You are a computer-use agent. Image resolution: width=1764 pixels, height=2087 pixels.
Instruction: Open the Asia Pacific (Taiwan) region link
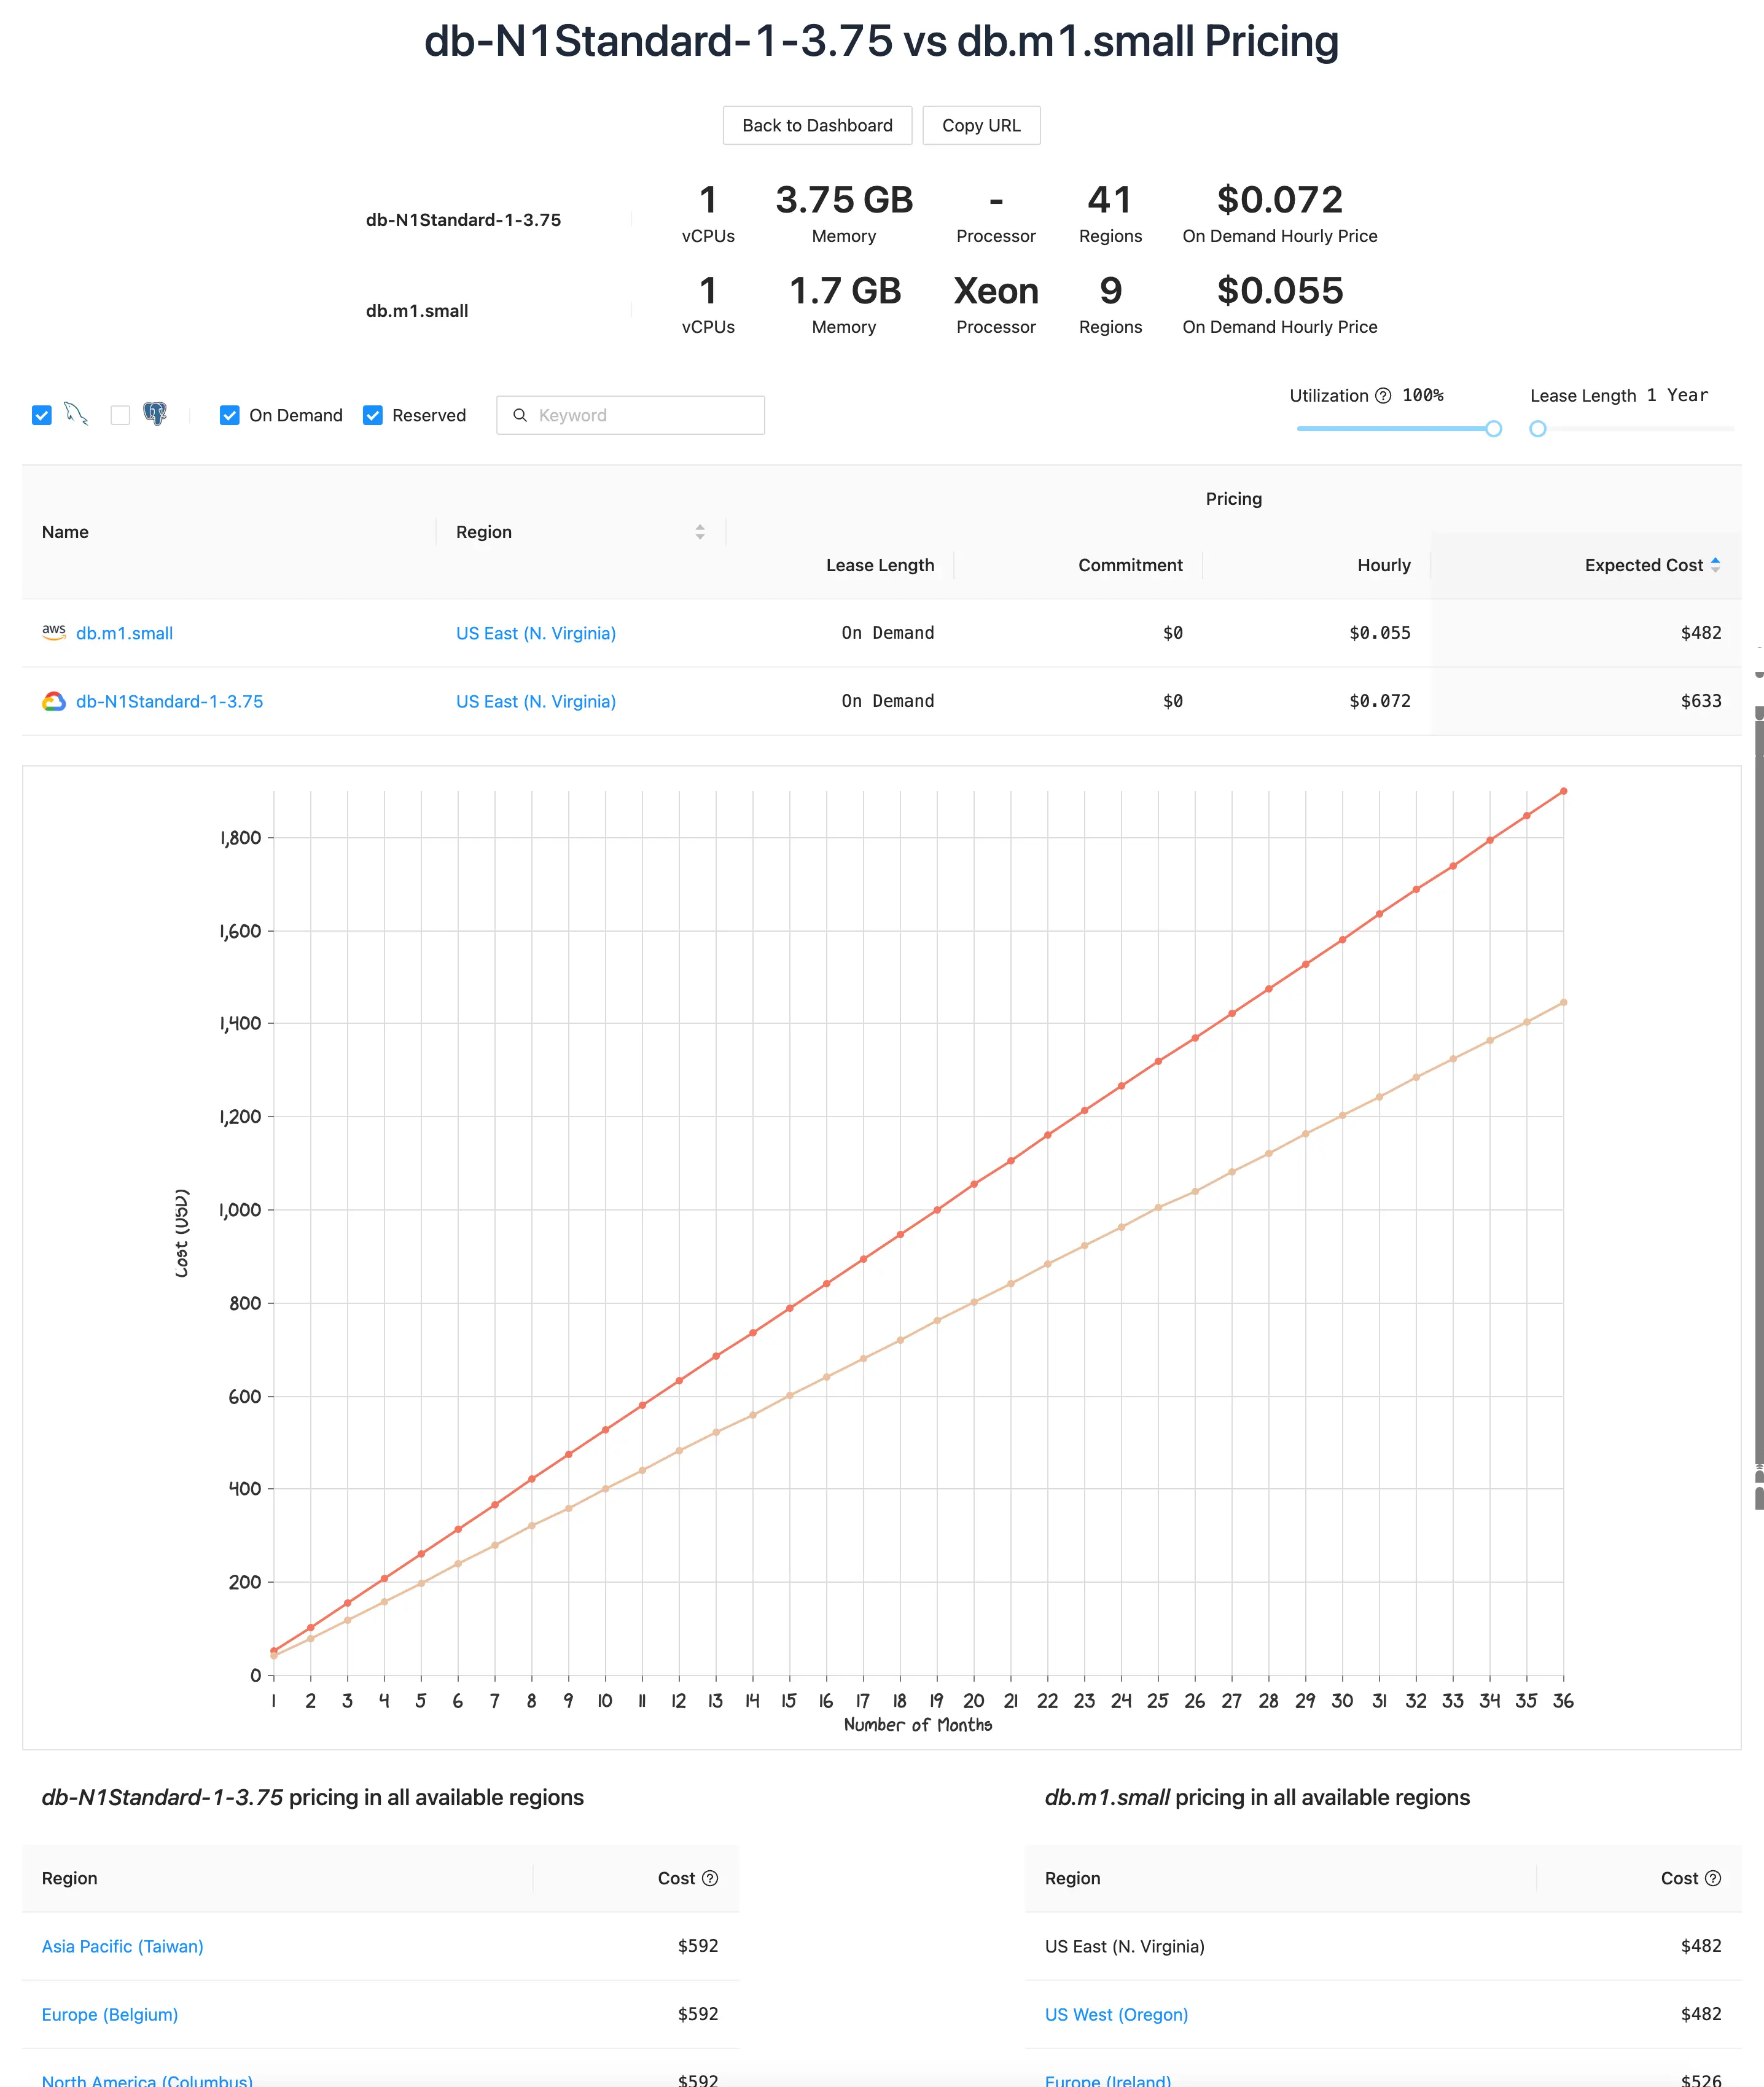[122, 1946]
